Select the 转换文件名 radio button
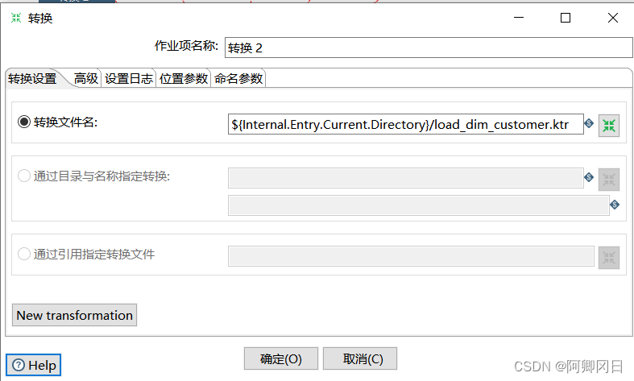Image resolution: width=634 pixels, height=381 pixels. tap(24, 122)
